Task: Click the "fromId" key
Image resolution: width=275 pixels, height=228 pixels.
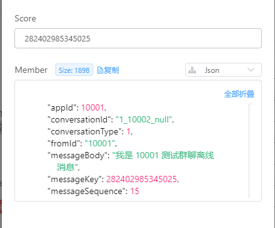Action: pyautogui.click(x=63, y=143)
